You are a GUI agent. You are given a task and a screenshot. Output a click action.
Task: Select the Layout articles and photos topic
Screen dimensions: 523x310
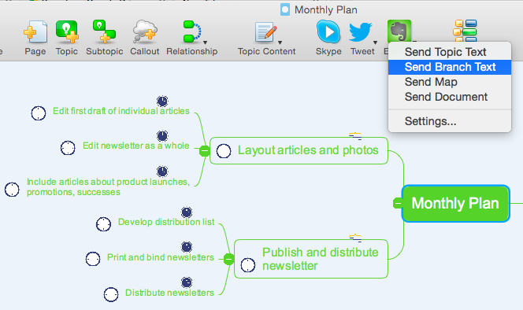[x=299, y=150]
